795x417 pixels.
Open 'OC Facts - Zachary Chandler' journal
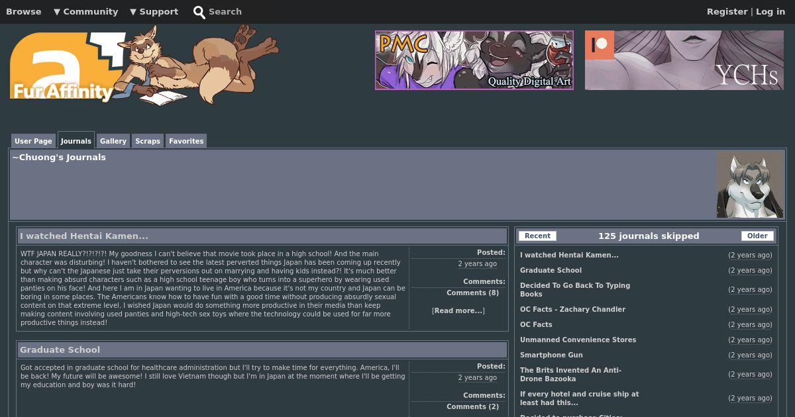pos(572,309)
